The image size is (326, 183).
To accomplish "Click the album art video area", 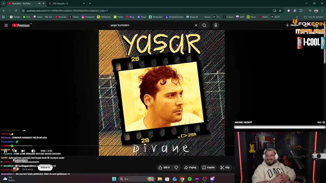I will point(162,93).
